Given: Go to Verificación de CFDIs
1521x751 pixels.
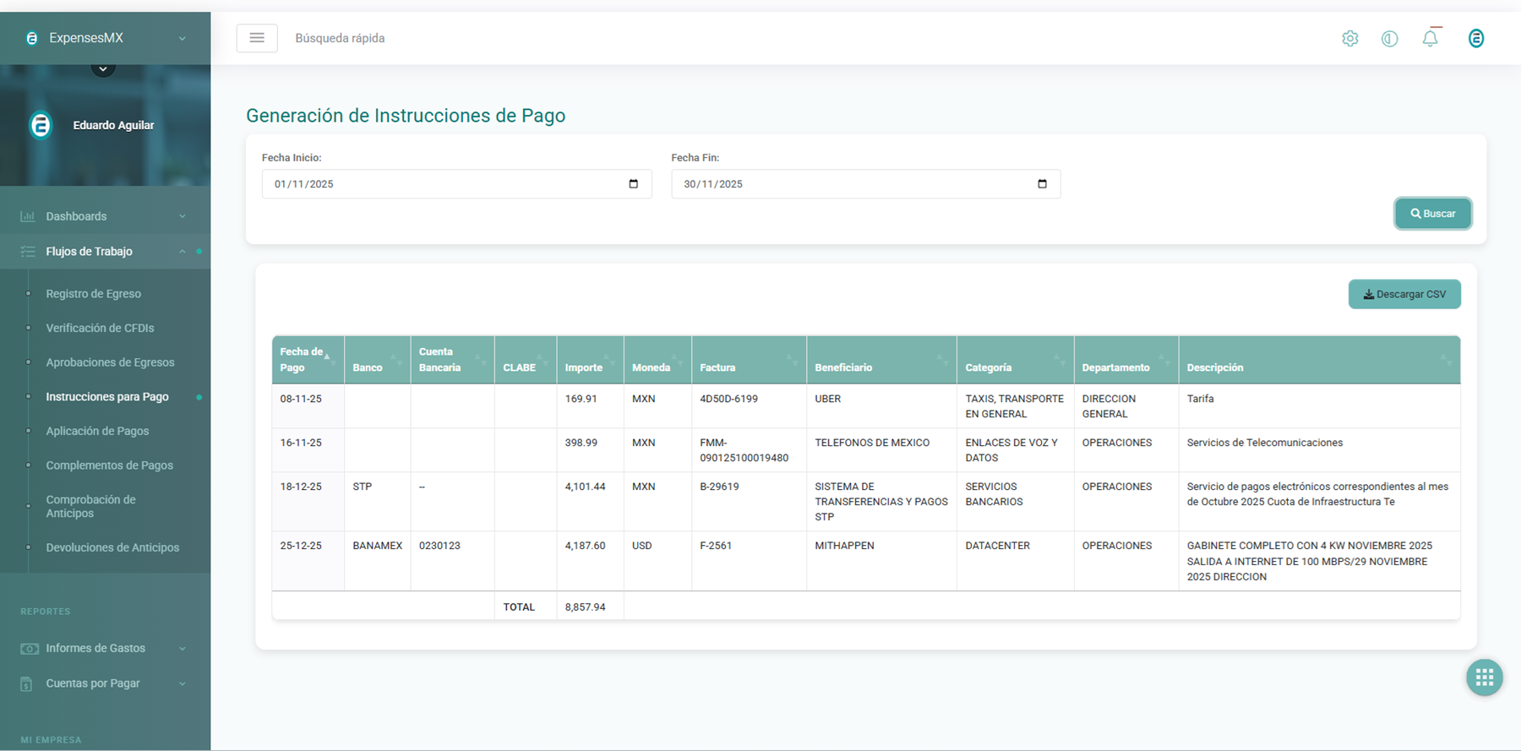Looking at the screenshot, I should 100,328.
